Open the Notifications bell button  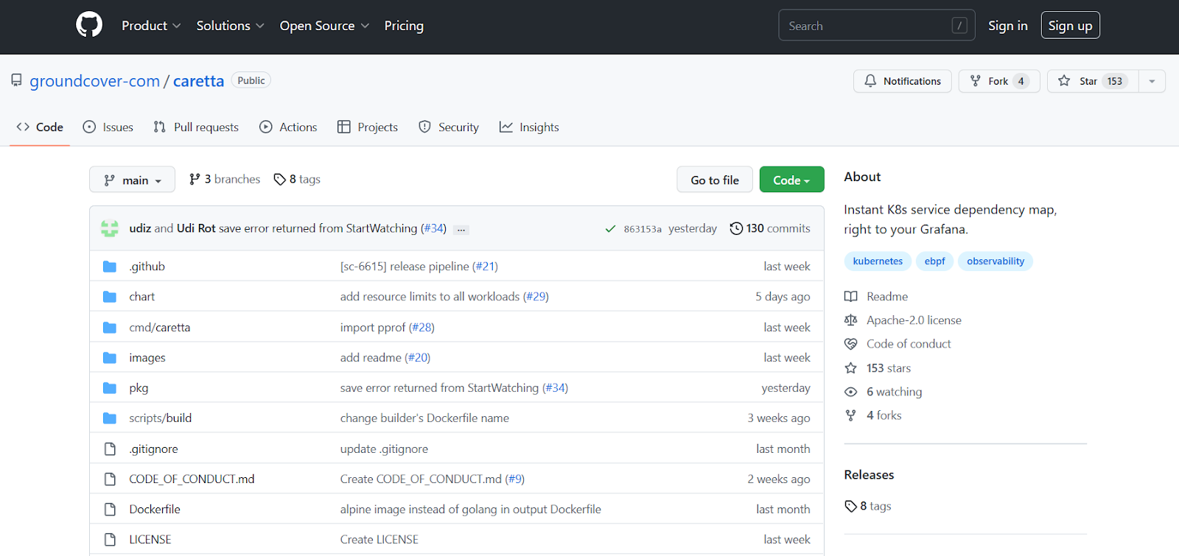click(902, 81)
